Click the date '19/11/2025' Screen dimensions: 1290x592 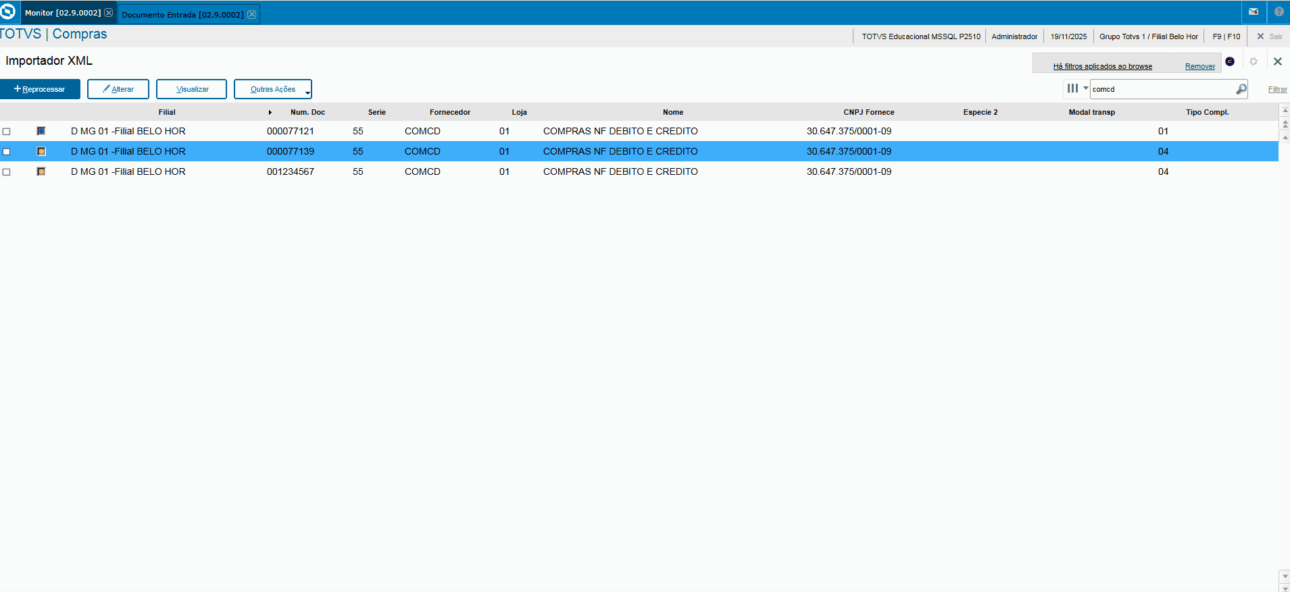pyautogui.click(x=1069, y=36)
